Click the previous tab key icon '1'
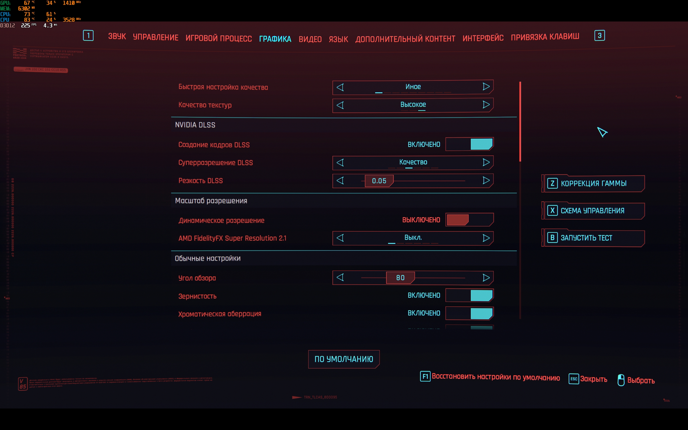 pyautogui.click(x=88, y=35)
